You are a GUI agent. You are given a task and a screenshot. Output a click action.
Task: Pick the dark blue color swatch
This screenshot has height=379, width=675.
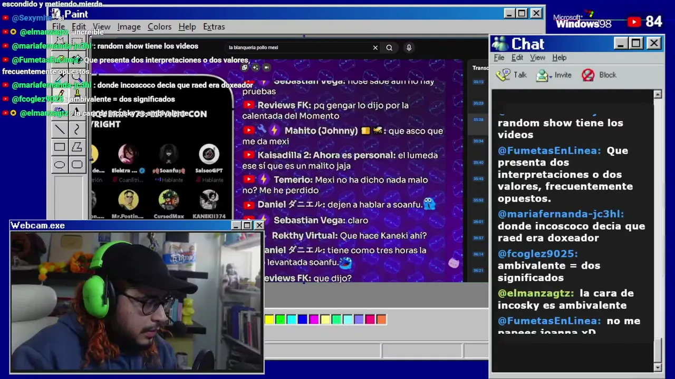point(302,319)
